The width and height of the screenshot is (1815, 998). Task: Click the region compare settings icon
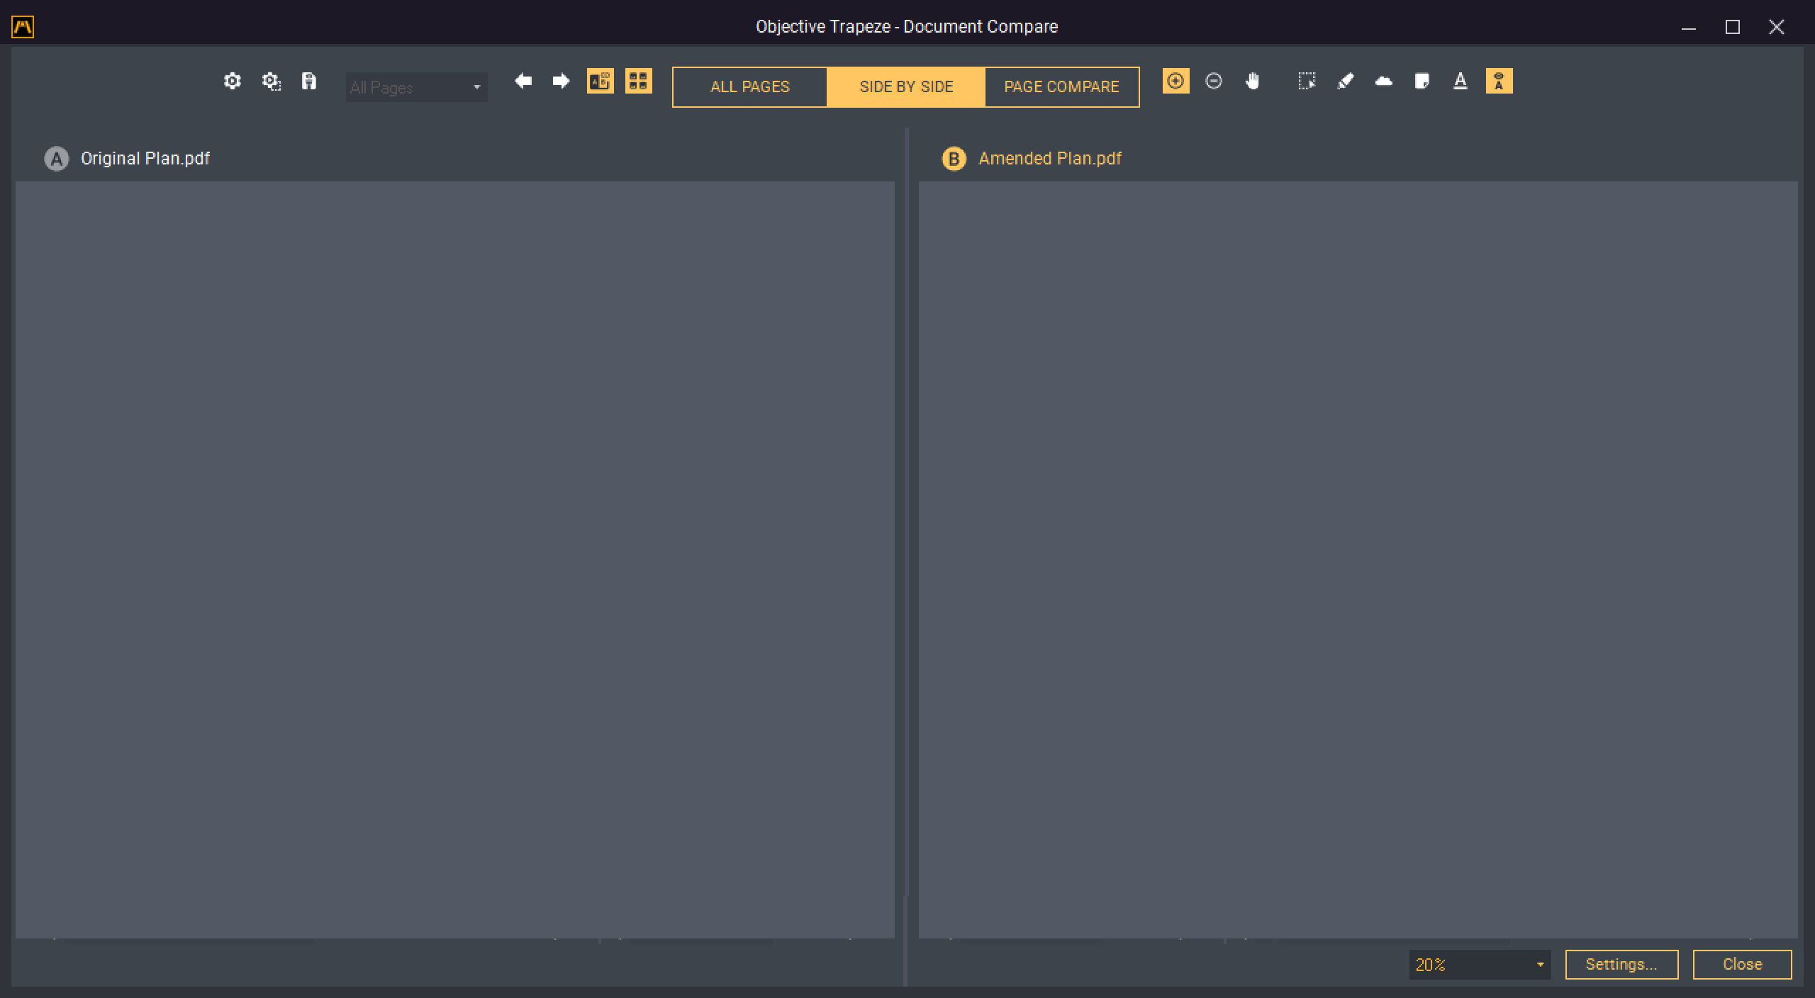271,82
